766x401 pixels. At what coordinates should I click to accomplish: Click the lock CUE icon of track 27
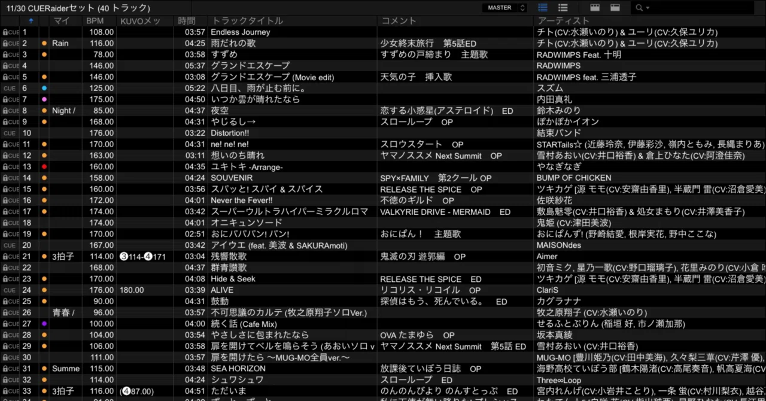[x=11, y=324]
